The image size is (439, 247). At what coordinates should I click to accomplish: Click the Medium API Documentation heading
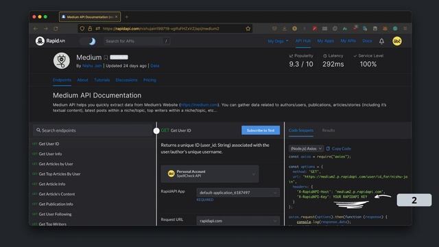point(97,95)
